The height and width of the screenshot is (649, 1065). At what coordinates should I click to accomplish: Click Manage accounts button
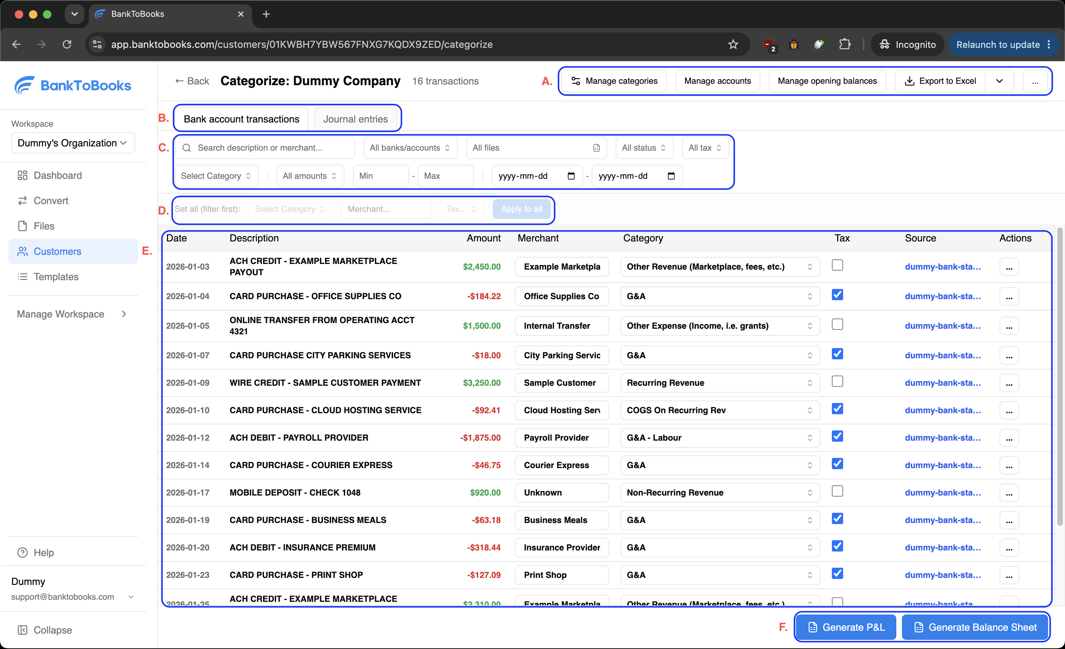717,81
